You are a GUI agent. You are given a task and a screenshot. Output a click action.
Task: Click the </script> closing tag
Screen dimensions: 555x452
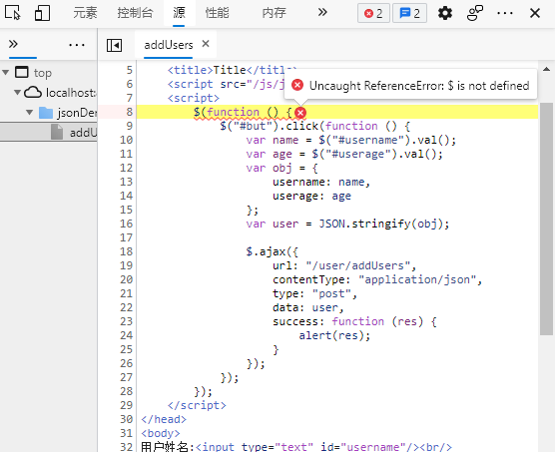[197, 405]
